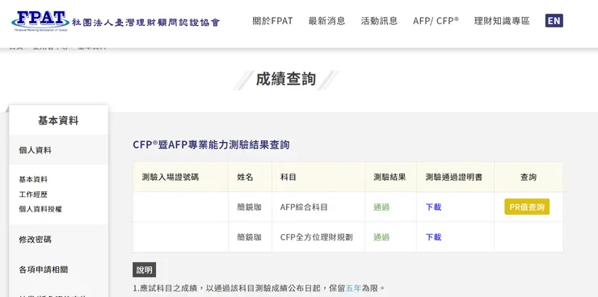
Task: Click the 通過 result for AFP綜合科目
Action: click(x=381, y=207)
